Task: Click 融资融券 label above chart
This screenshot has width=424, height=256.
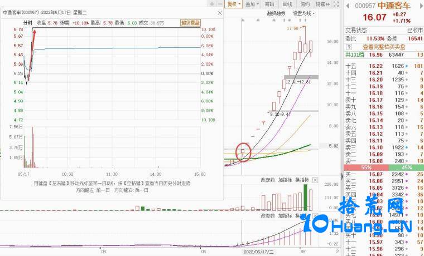Action: [x=276, y=13]
